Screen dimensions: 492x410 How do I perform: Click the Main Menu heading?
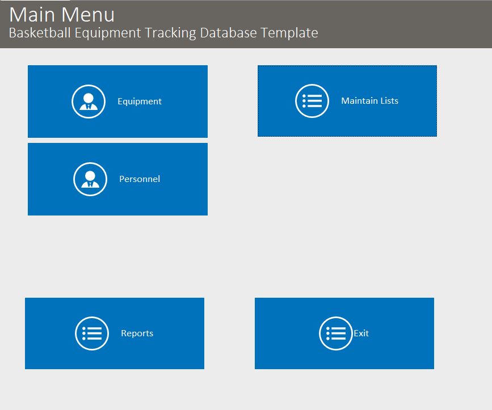point(62,14)
